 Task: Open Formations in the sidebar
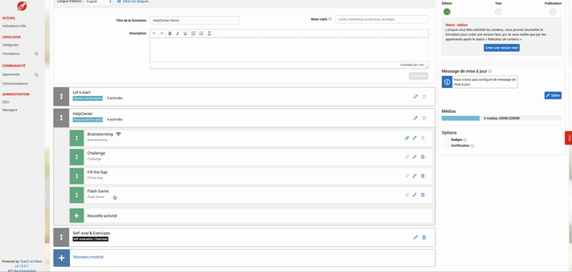point(11,54)
